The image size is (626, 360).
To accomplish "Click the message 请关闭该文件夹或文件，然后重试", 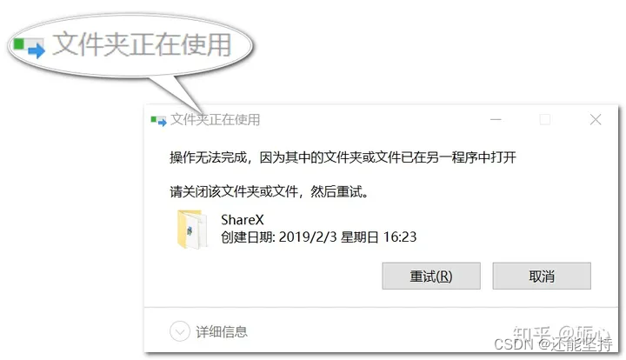I will pos(269,191).
